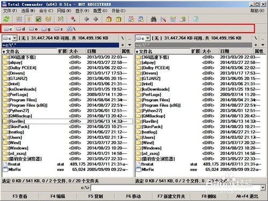Show the directory tree view icon
268x201 pixels.
[x=48, y=19]
